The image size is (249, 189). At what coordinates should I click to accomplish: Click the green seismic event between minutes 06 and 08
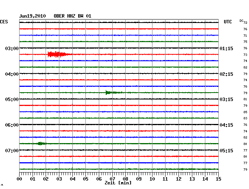114,93
